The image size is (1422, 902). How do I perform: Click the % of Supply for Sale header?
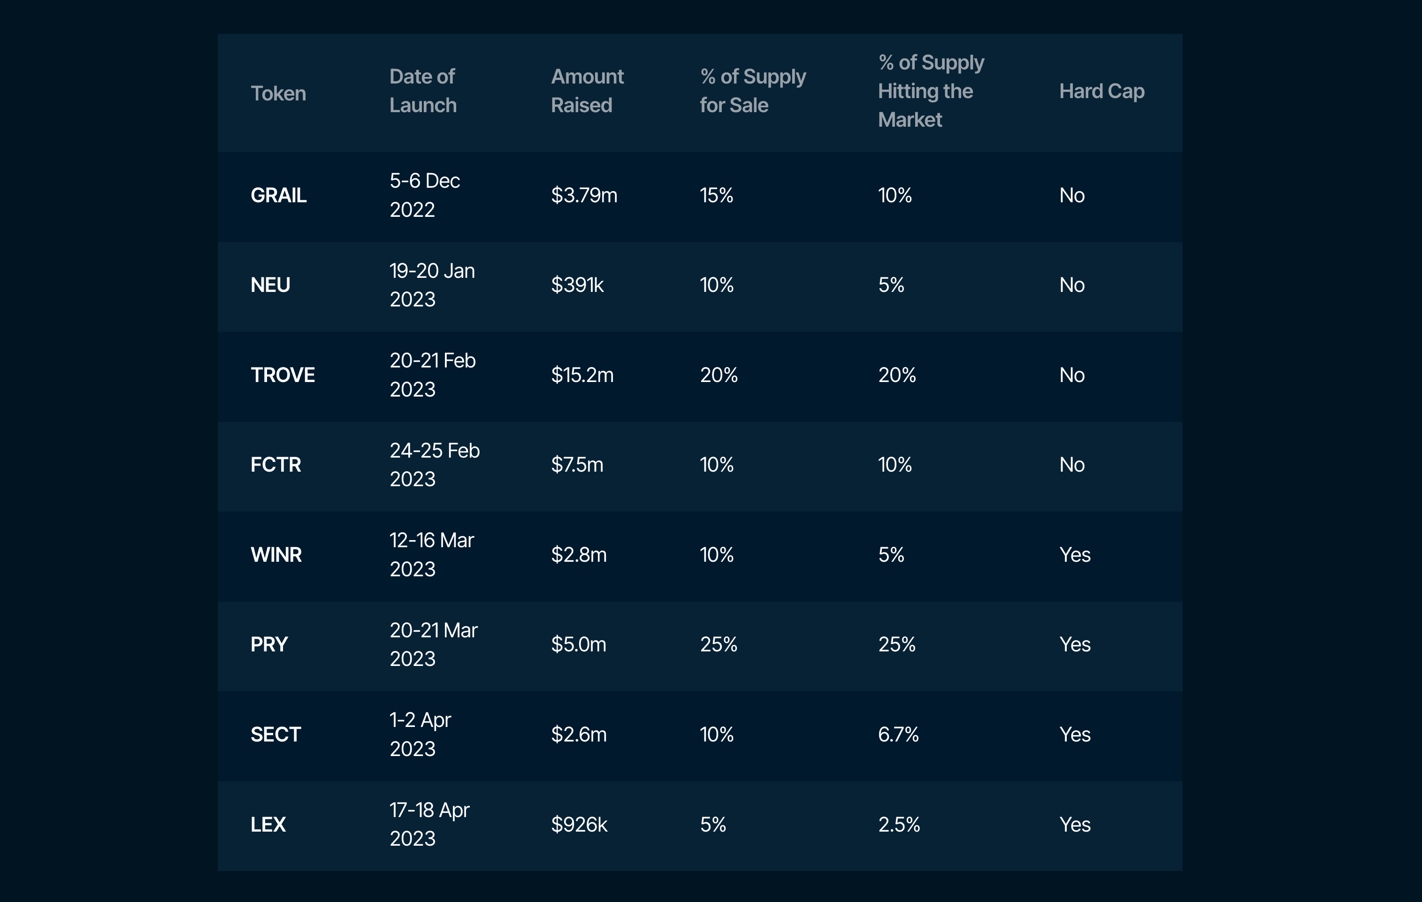point(752,91)
